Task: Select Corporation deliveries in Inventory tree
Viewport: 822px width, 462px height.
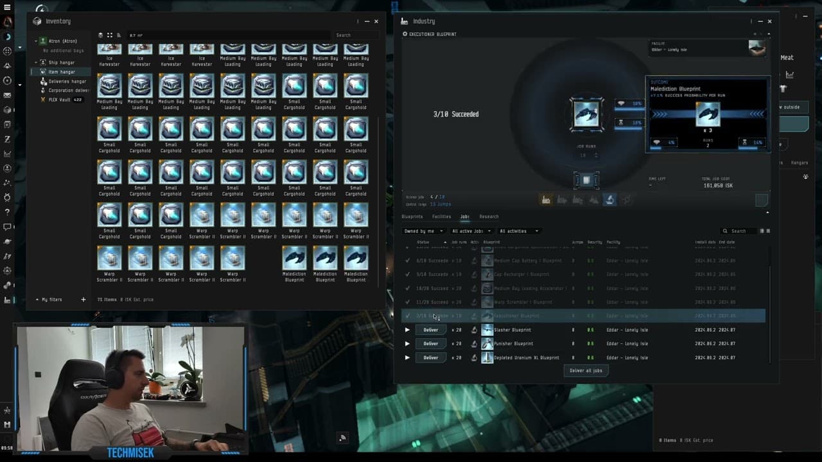Action: (x=65, y=90)
